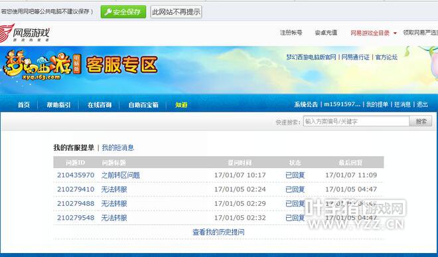Click 已回复 status for ticket 210435970

pos(295,175)
